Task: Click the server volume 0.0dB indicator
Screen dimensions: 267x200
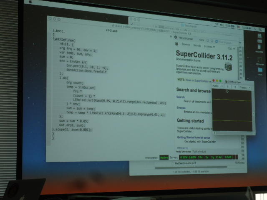Action: tap(228, 157)
